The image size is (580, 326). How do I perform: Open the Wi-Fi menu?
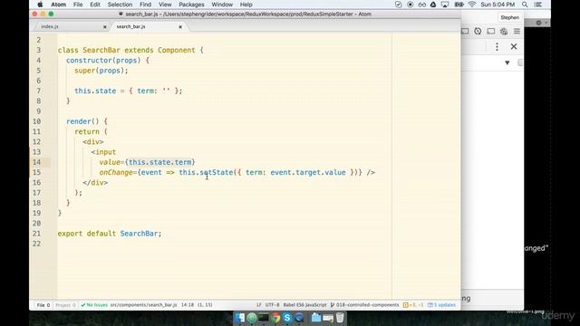[472, 5]
